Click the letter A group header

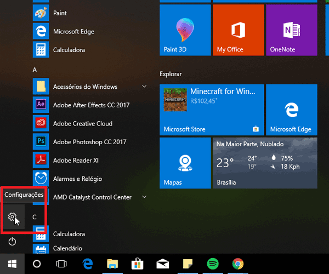click(x=35, y=70)
